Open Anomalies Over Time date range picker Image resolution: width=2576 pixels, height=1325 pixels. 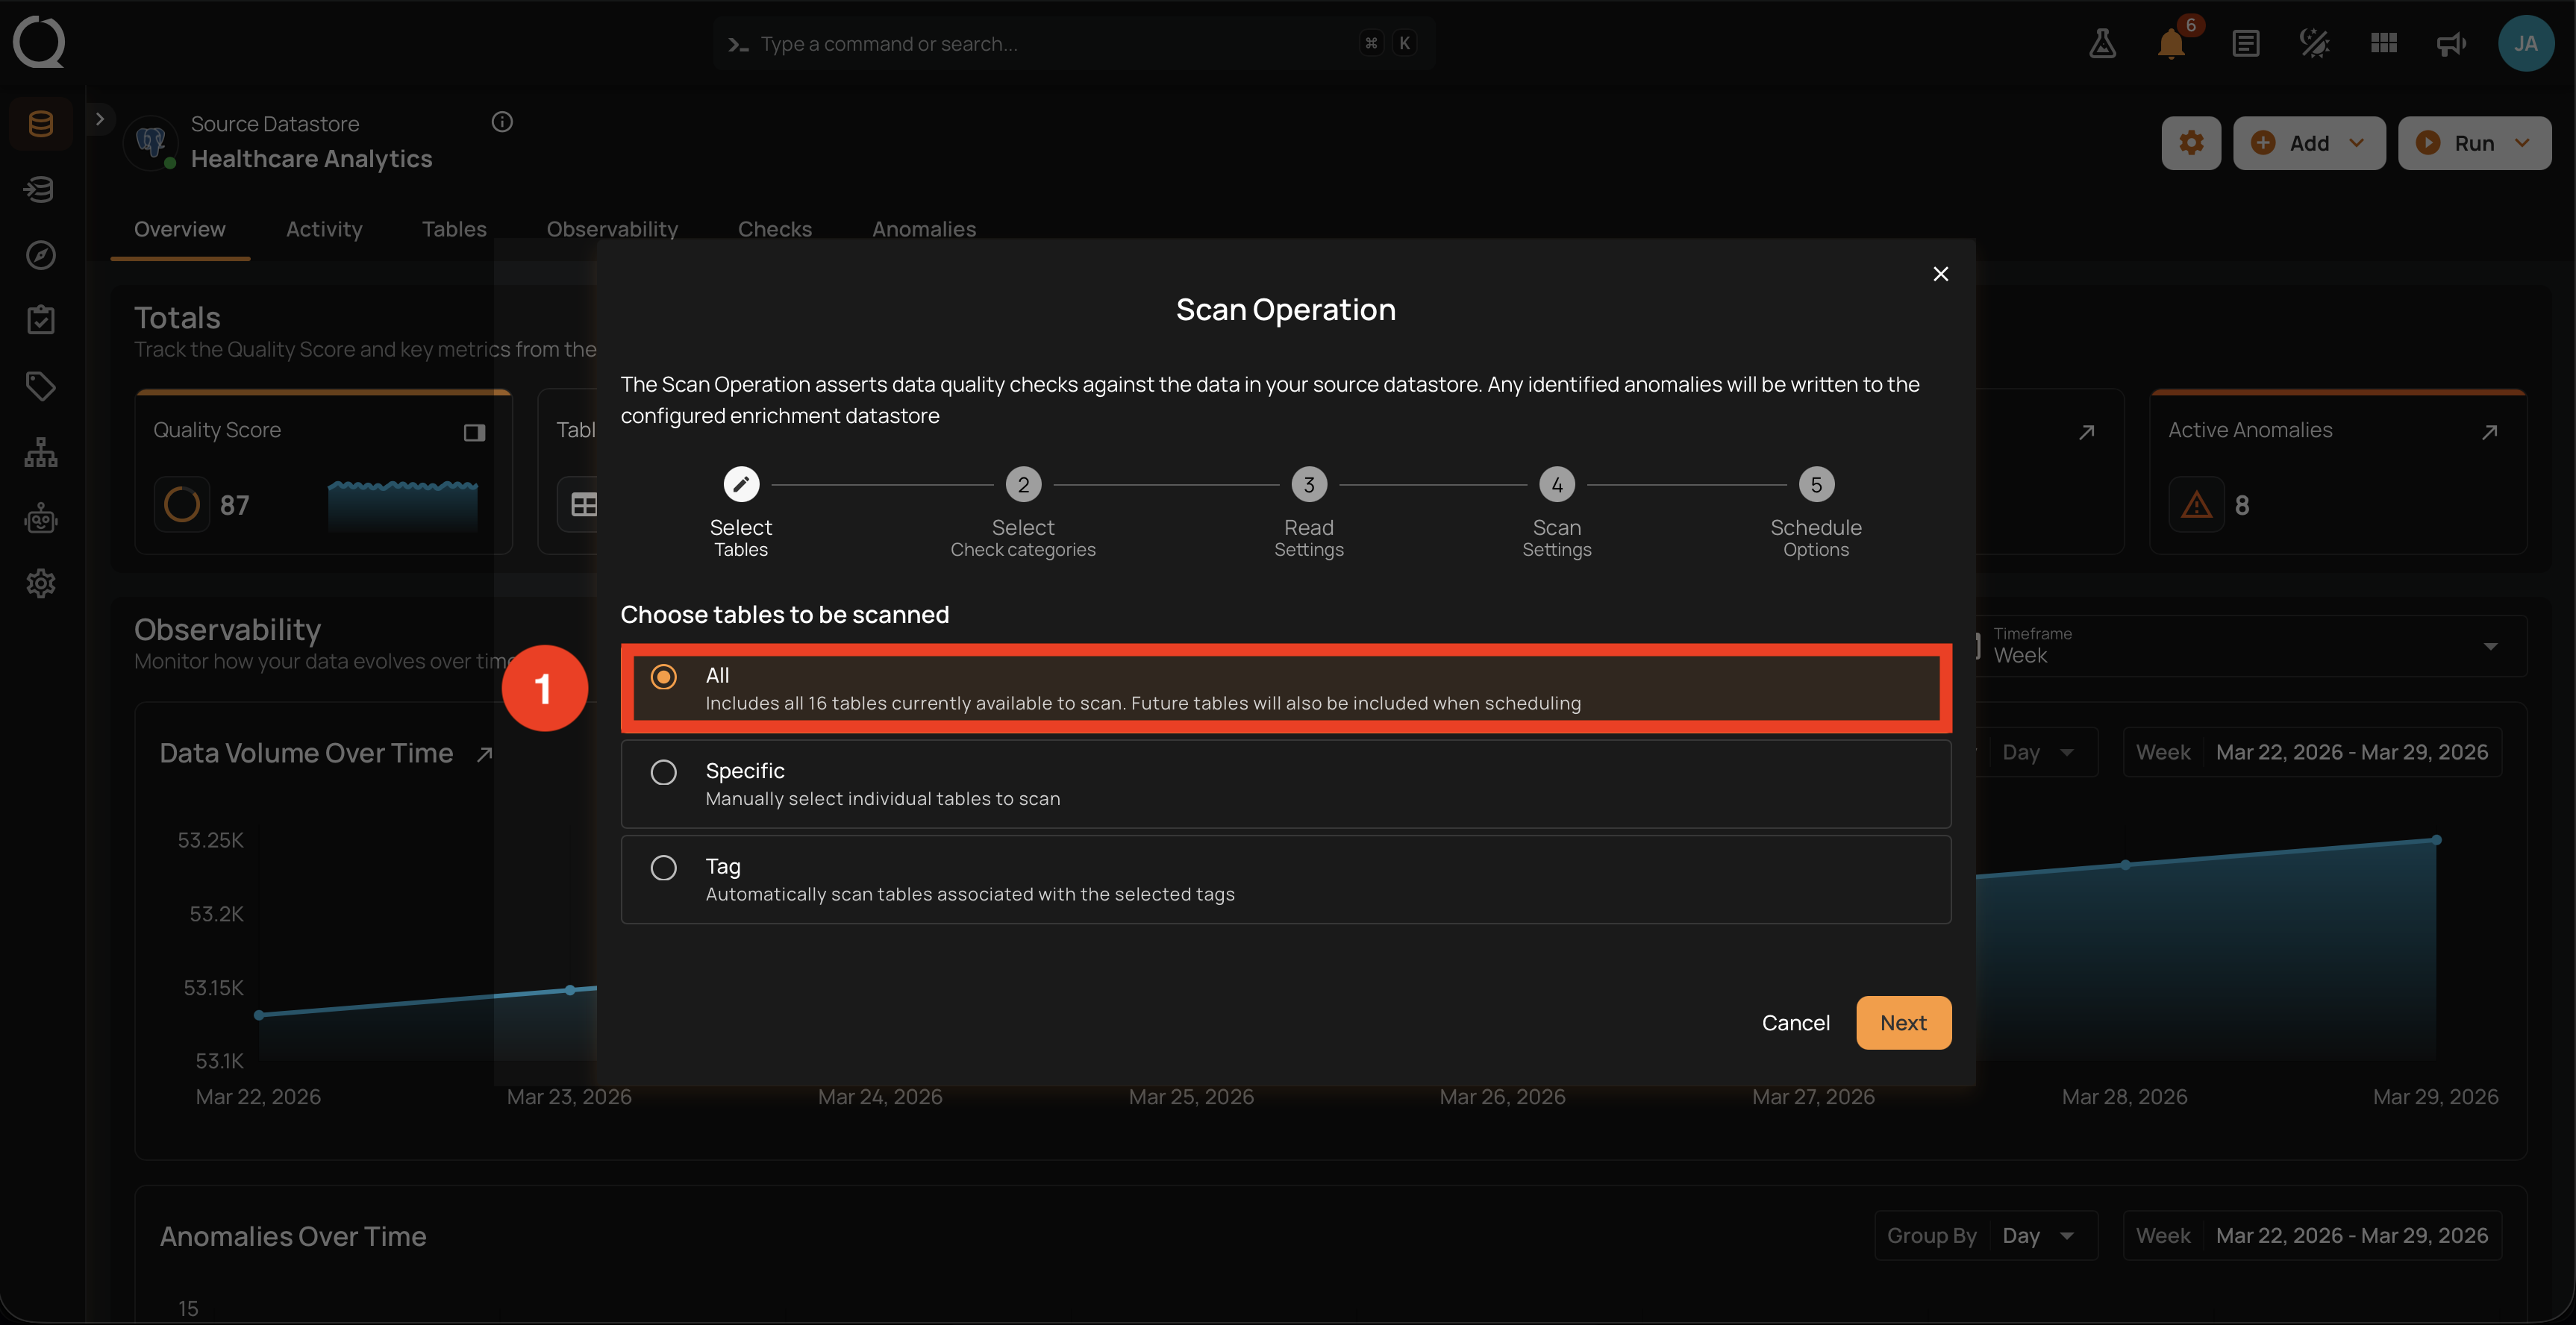[2313, 1236]
